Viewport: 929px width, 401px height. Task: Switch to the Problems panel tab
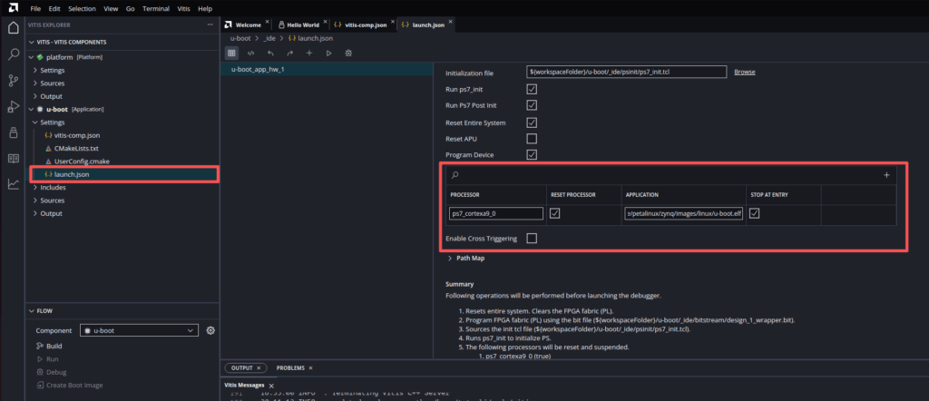click(290, 367)
